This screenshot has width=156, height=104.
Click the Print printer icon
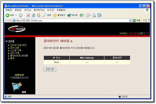(x=94, y=15)
